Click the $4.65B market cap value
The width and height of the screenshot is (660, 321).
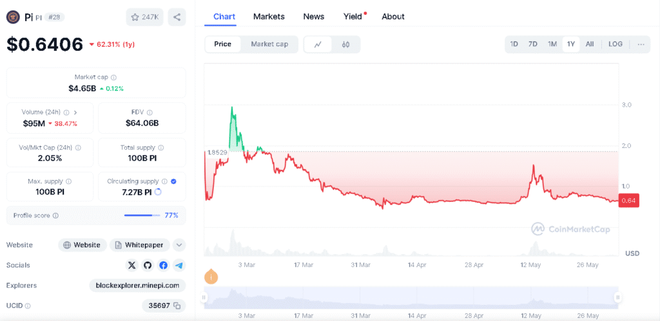pos(82,89)
